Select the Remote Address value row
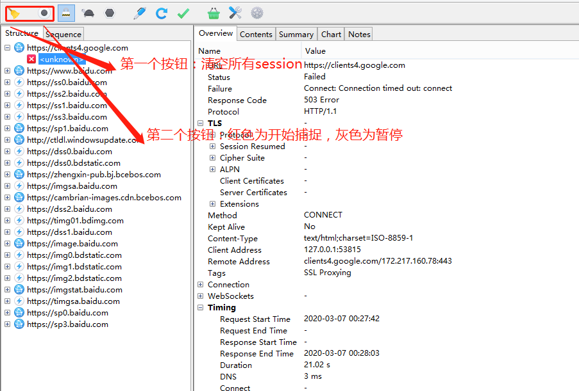Viewport: 579px width, 391px height. [x=378, y=261]
